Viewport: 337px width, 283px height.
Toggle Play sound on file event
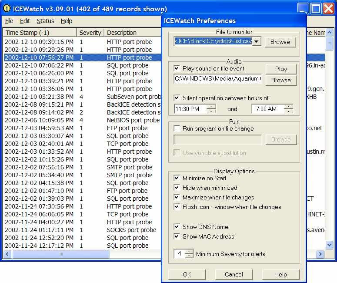(x=177, y=68)
